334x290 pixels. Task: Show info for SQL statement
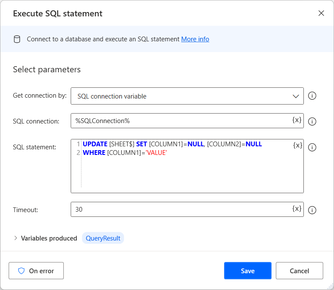click(x=312, y=147)
